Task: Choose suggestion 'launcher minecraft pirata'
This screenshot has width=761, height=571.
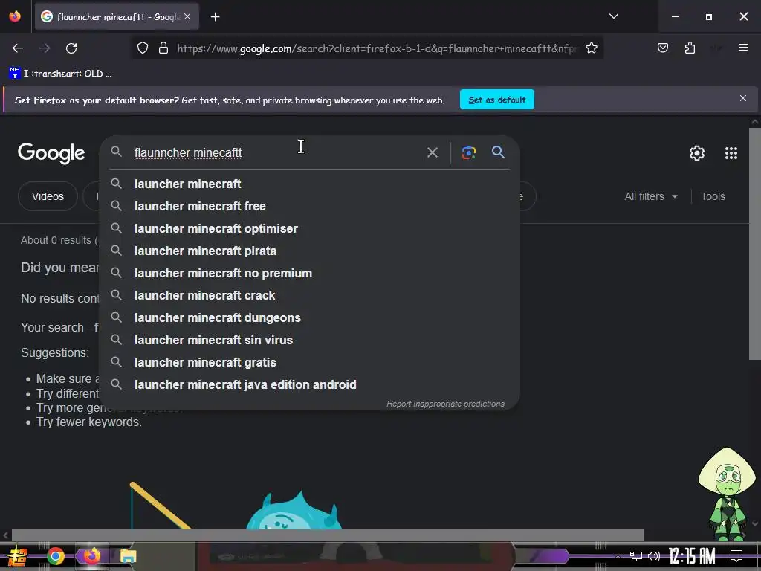Action: (x=309, y=251)
